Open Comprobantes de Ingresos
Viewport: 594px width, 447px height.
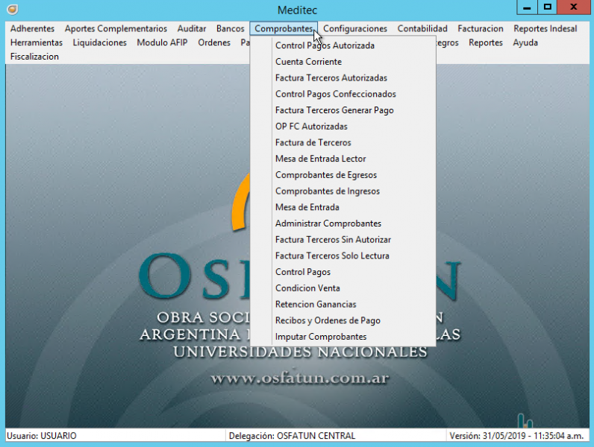tap(343, 191)
